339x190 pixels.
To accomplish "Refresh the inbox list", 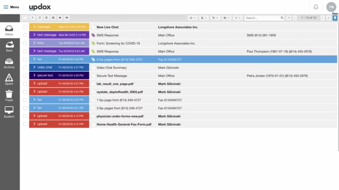I will click(x=40, y=17).
